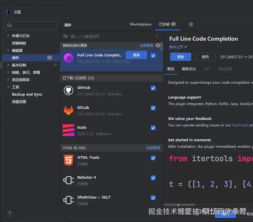Click the Full Line Code Completion purple icon
This screenshot has height=222, width=253.
tap(68, 58)
